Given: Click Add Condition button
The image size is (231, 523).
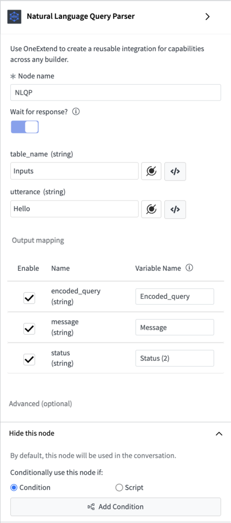Looking at the screenshot, I should click(115, 507).
